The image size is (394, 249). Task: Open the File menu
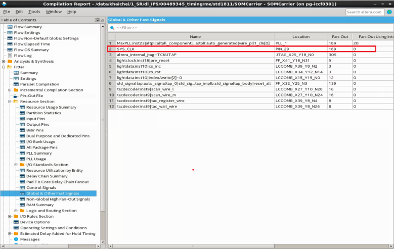coord(7,12)
